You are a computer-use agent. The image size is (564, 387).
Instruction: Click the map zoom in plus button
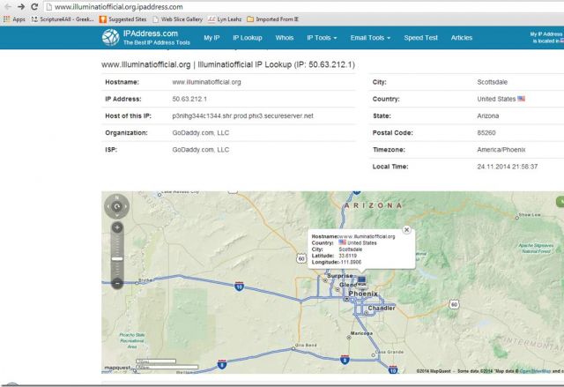pyautogui.click(x=117, y=227)
